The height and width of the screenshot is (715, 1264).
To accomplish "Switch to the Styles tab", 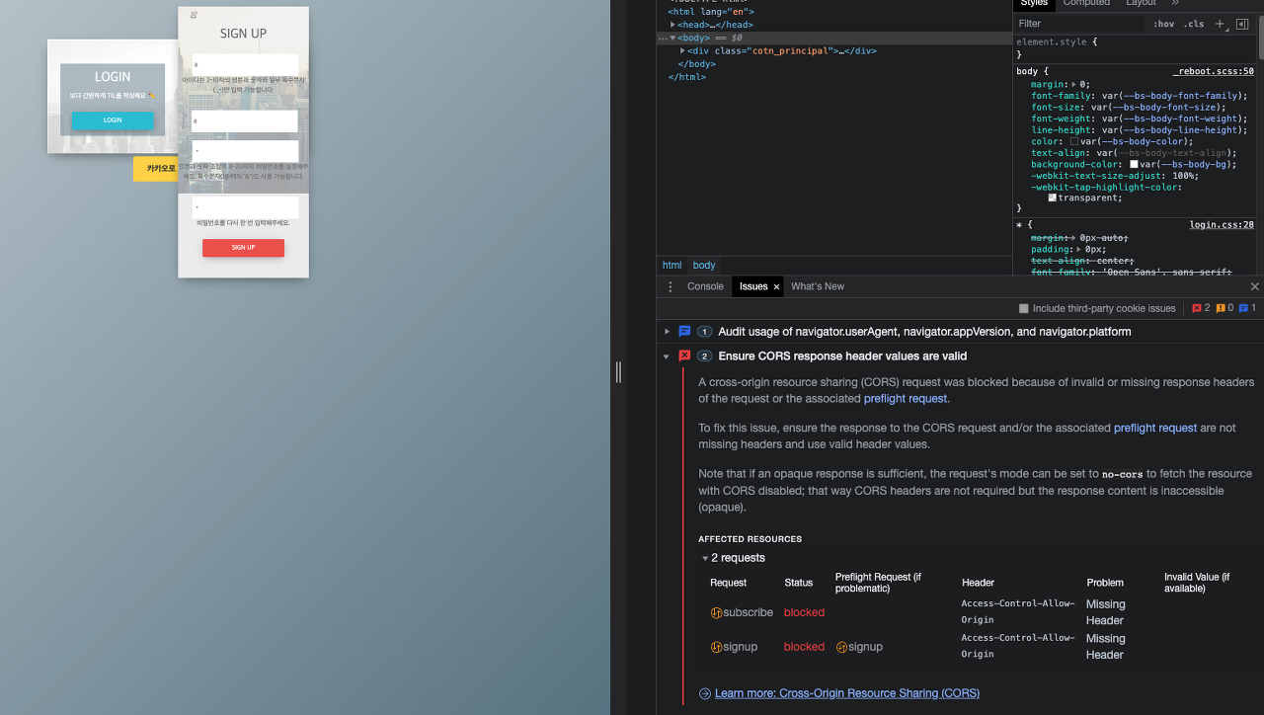I will 1035,3.
